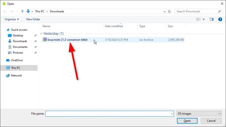The height and width of the screenshot is (127, 226).
Task: Open Downloads in the sidebar
Action: 20,41
